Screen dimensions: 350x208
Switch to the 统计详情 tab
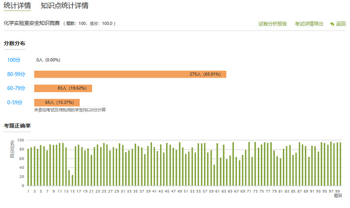(x=17, y=6)
